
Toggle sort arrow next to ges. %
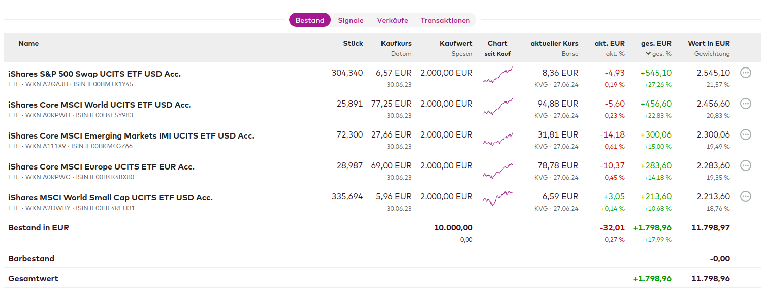pyautogui.click(x=648, y=53)
